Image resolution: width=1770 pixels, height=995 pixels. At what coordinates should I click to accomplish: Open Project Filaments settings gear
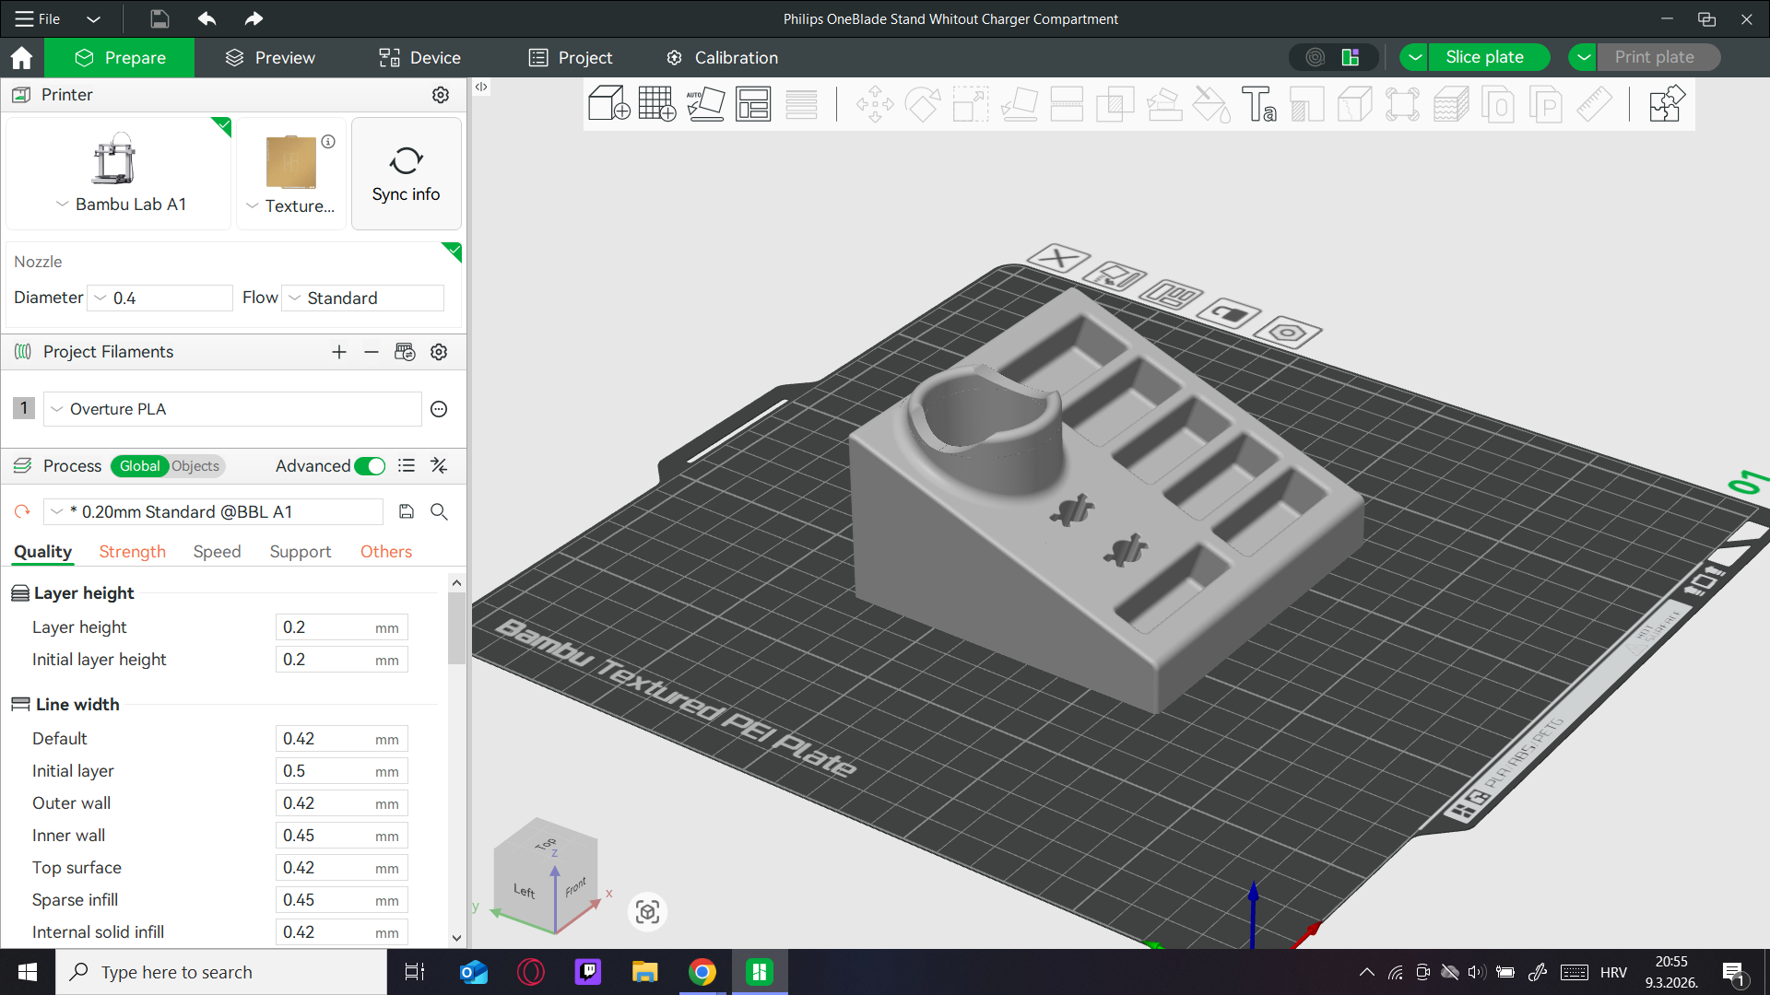point(439,352)
